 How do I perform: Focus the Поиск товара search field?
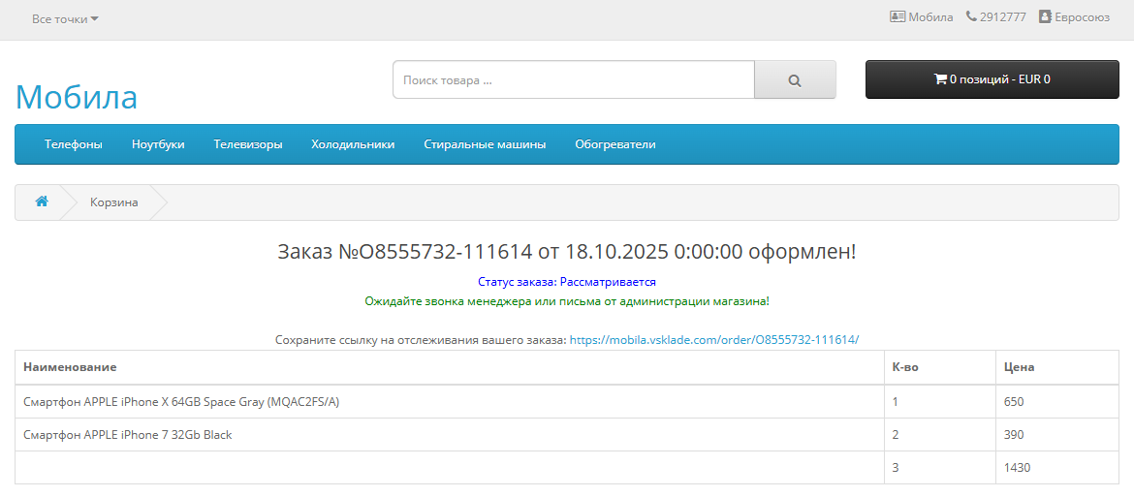pos(573,80)
